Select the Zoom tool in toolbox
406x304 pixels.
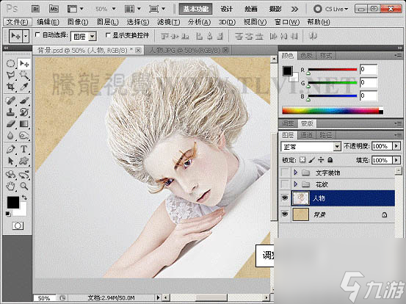(23, 186)
